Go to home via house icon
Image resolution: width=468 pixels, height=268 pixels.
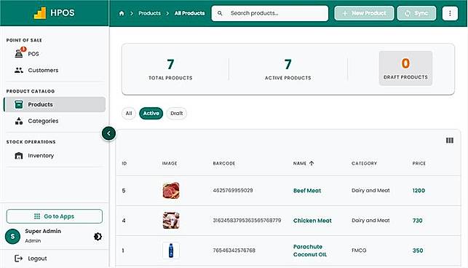pos(122,13)
